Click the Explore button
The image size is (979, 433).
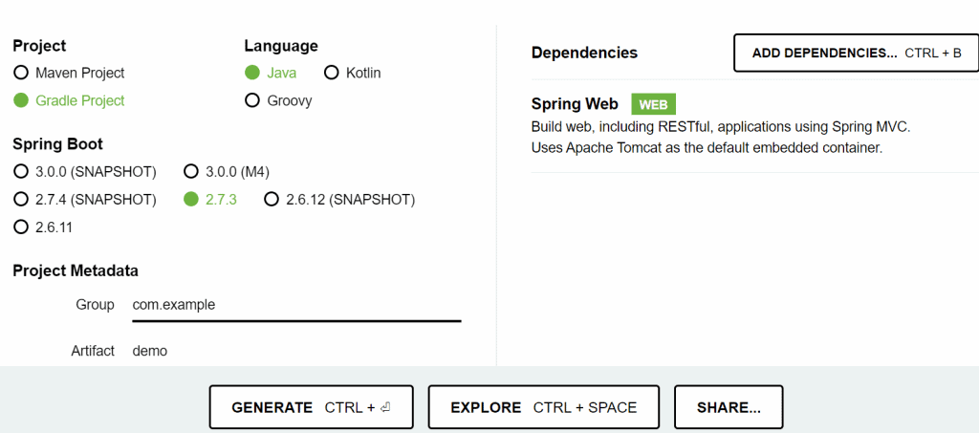[x=543, y=407]
